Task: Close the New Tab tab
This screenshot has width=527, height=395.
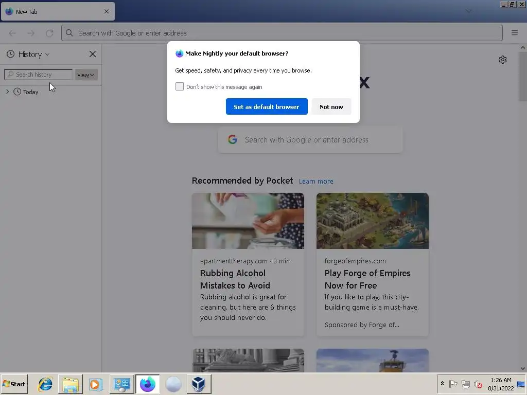Action: [107, 11]
